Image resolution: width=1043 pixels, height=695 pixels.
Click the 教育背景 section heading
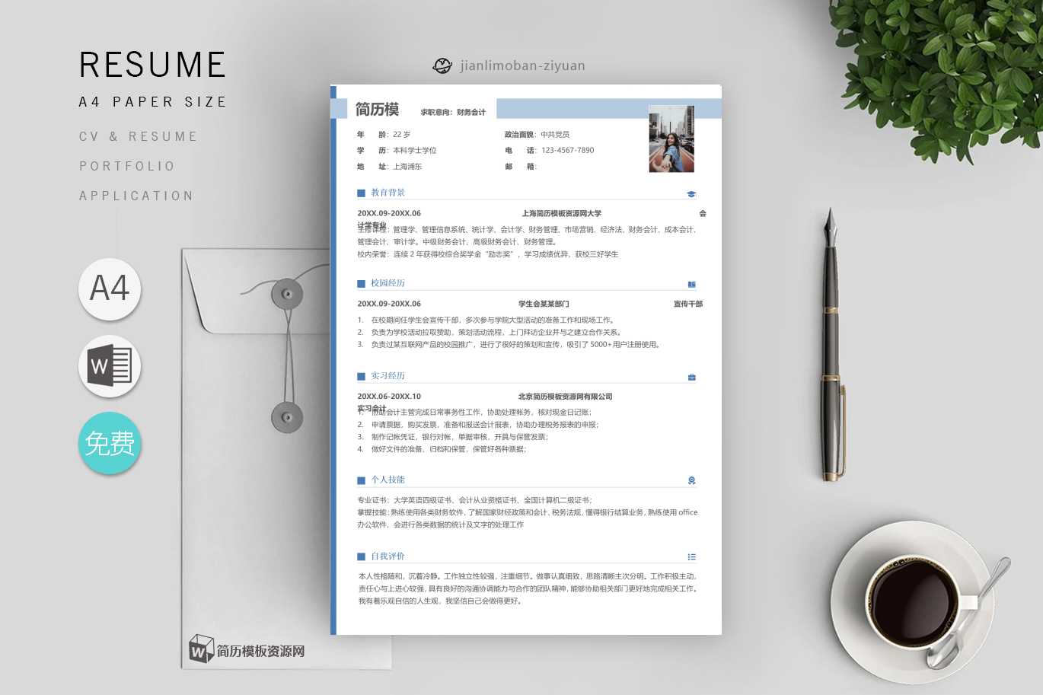point(388,193)
